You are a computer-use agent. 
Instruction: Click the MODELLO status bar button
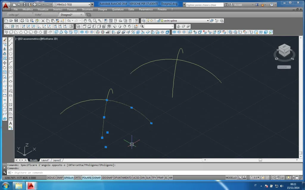231,178
